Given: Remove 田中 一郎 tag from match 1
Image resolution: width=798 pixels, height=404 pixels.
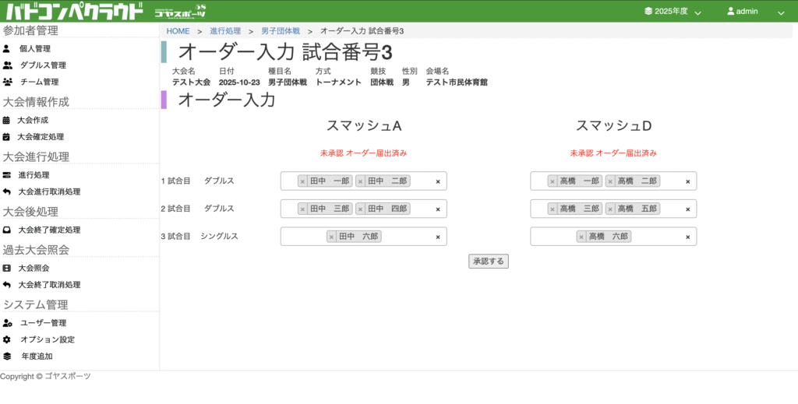Looking at the screenshot, I should tap(303, 181).
